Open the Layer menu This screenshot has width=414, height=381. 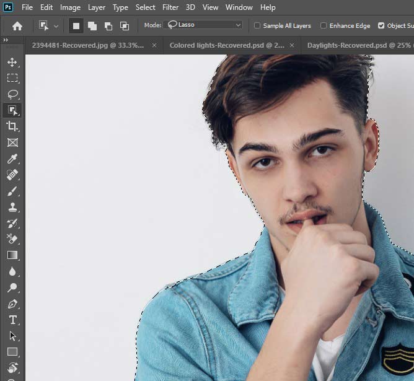click(x=97, y=7)
